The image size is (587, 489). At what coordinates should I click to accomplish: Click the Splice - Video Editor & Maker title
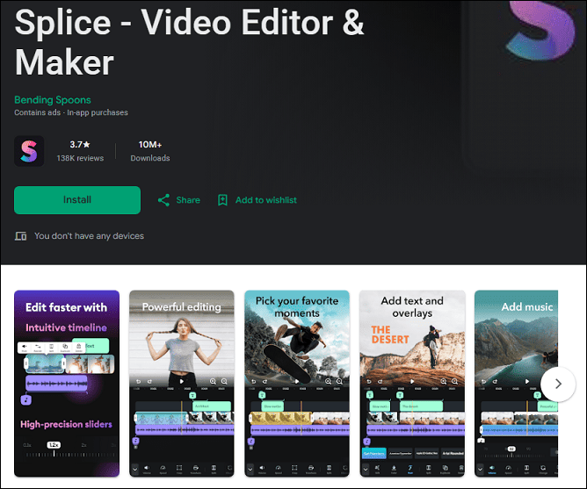189,42
